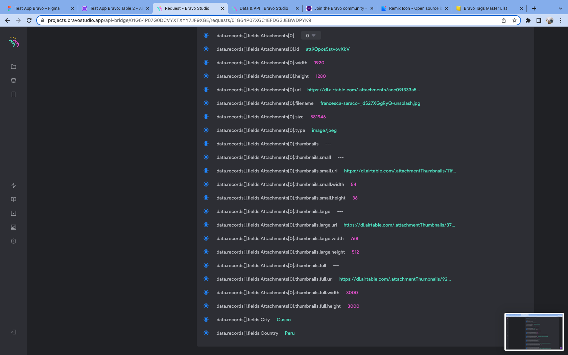Image resolution: width=568 pixels, height=355 pixels.
Task: Open the browser extensions puzzle icon
Action: (x=528, y=20)
